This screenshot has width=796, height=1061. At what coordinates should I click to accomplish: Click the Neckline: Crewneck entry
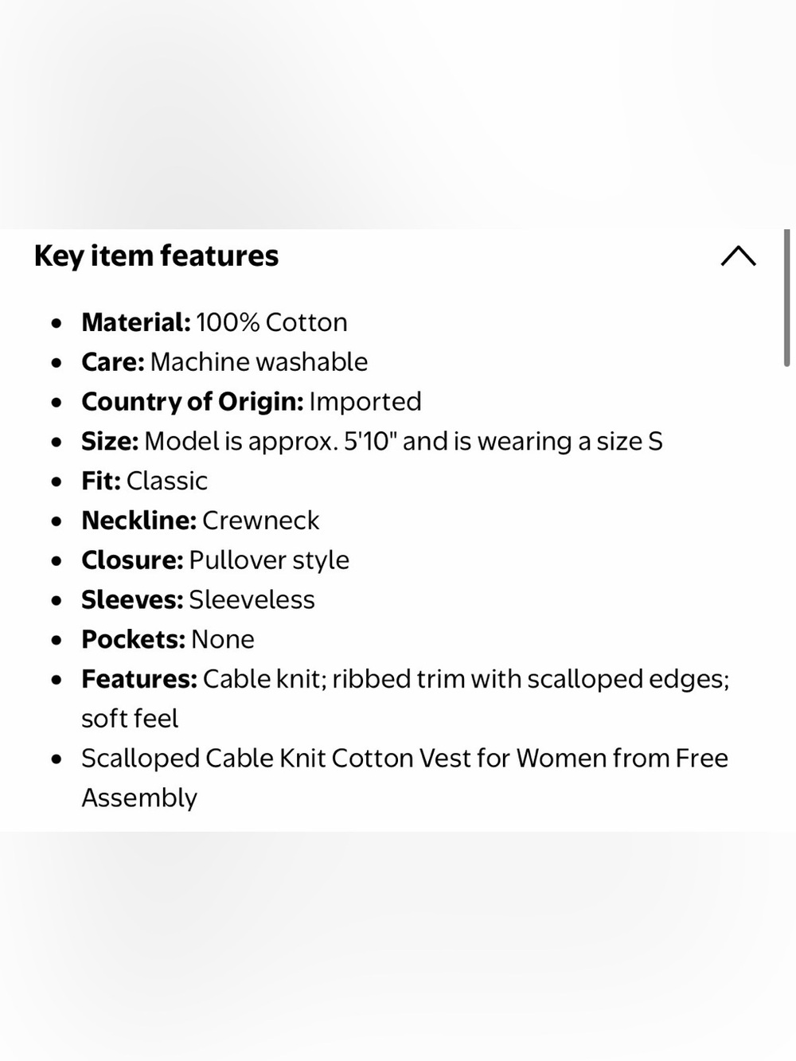pyautogui.click(x=200, y=521)
